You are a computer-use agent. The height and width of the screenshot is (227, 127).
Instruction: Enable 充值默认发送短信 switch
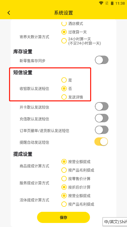pos(102,118)
